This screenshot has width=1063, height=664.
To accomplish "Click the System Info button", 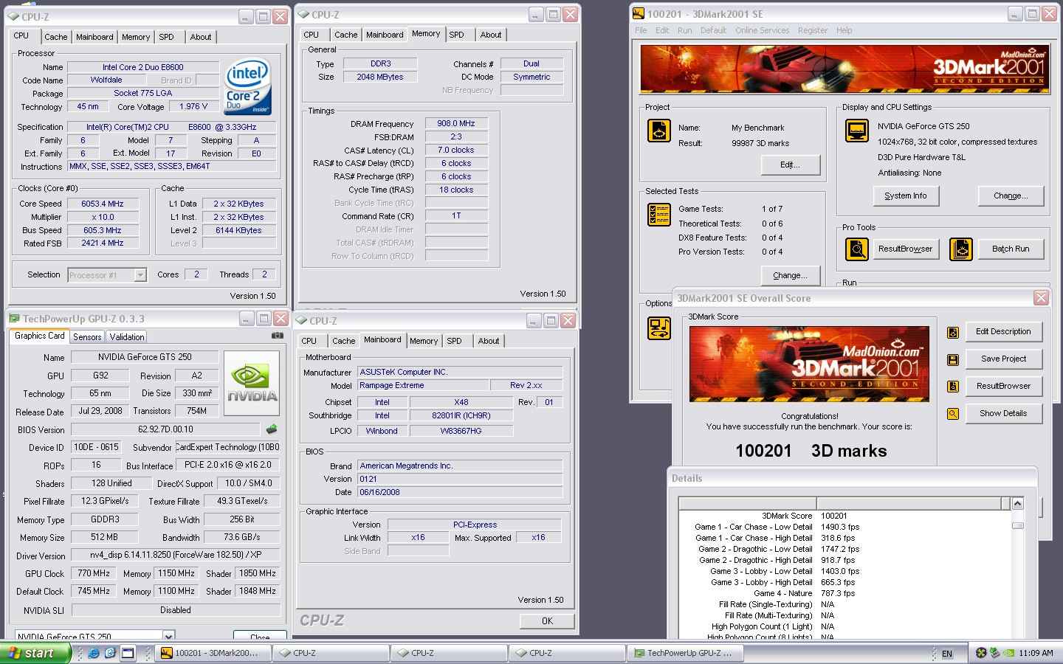I will (906, 196).
